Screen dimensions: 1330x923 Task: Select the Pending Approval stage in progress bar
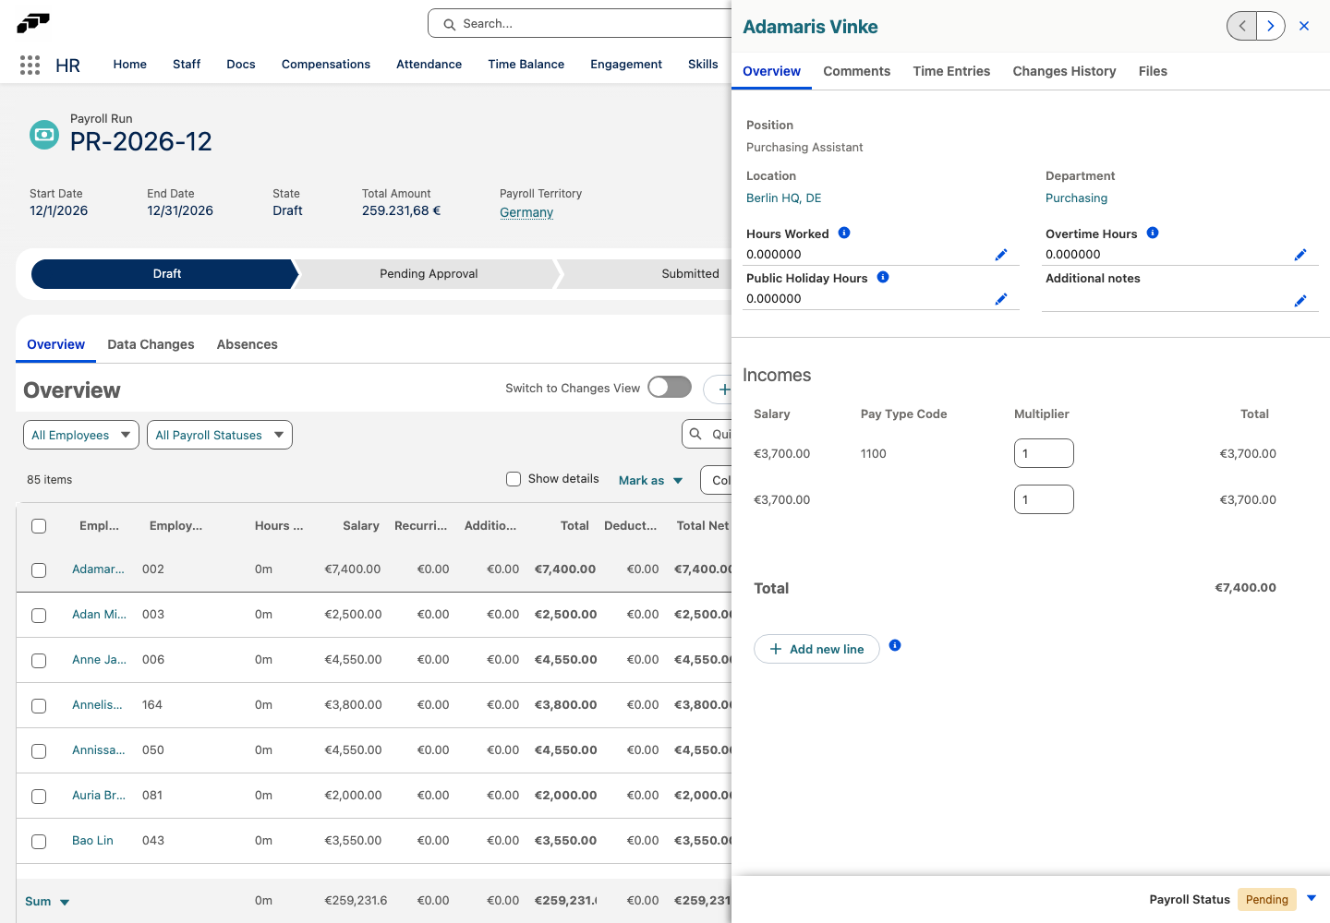(x=429, y=274)
